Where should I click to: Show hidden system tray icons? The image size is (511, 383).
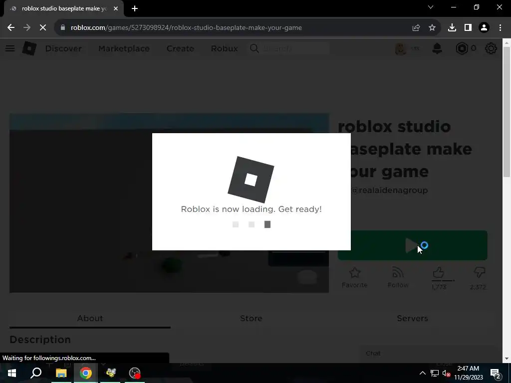pyautogui.click(x=422, y=373)
